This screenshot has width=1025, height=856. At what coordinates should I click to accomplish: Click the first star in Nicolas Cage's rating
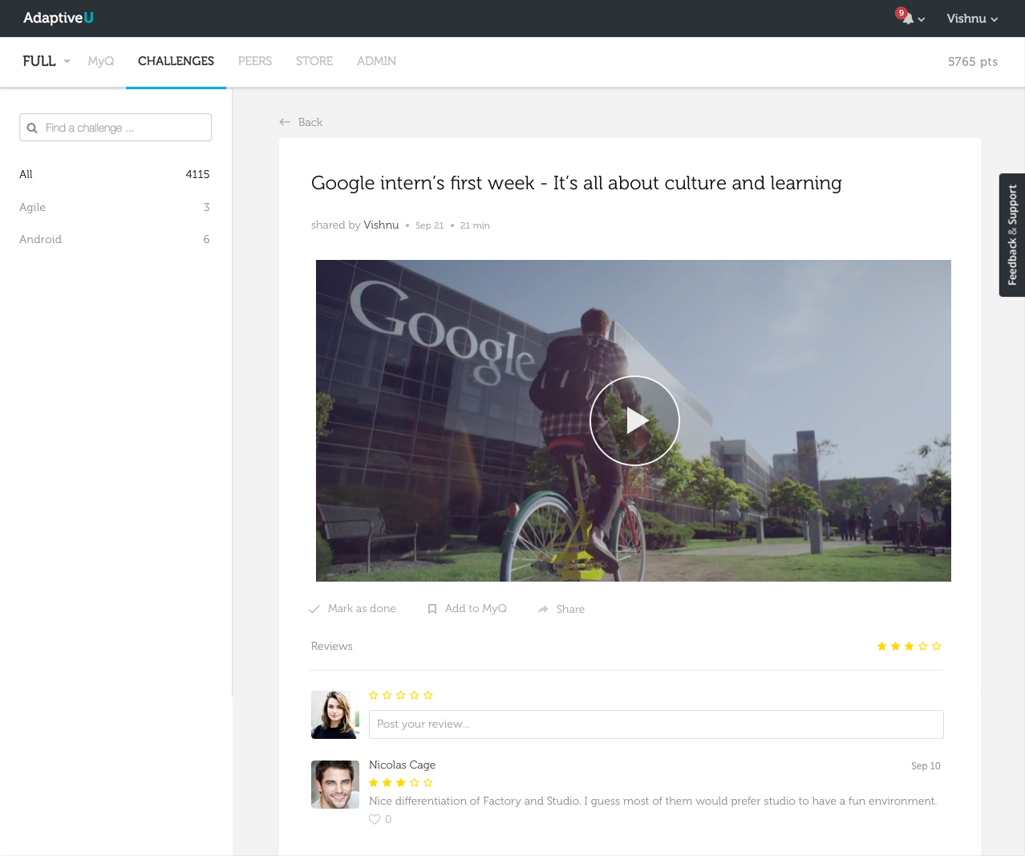[x=373, y=782]
